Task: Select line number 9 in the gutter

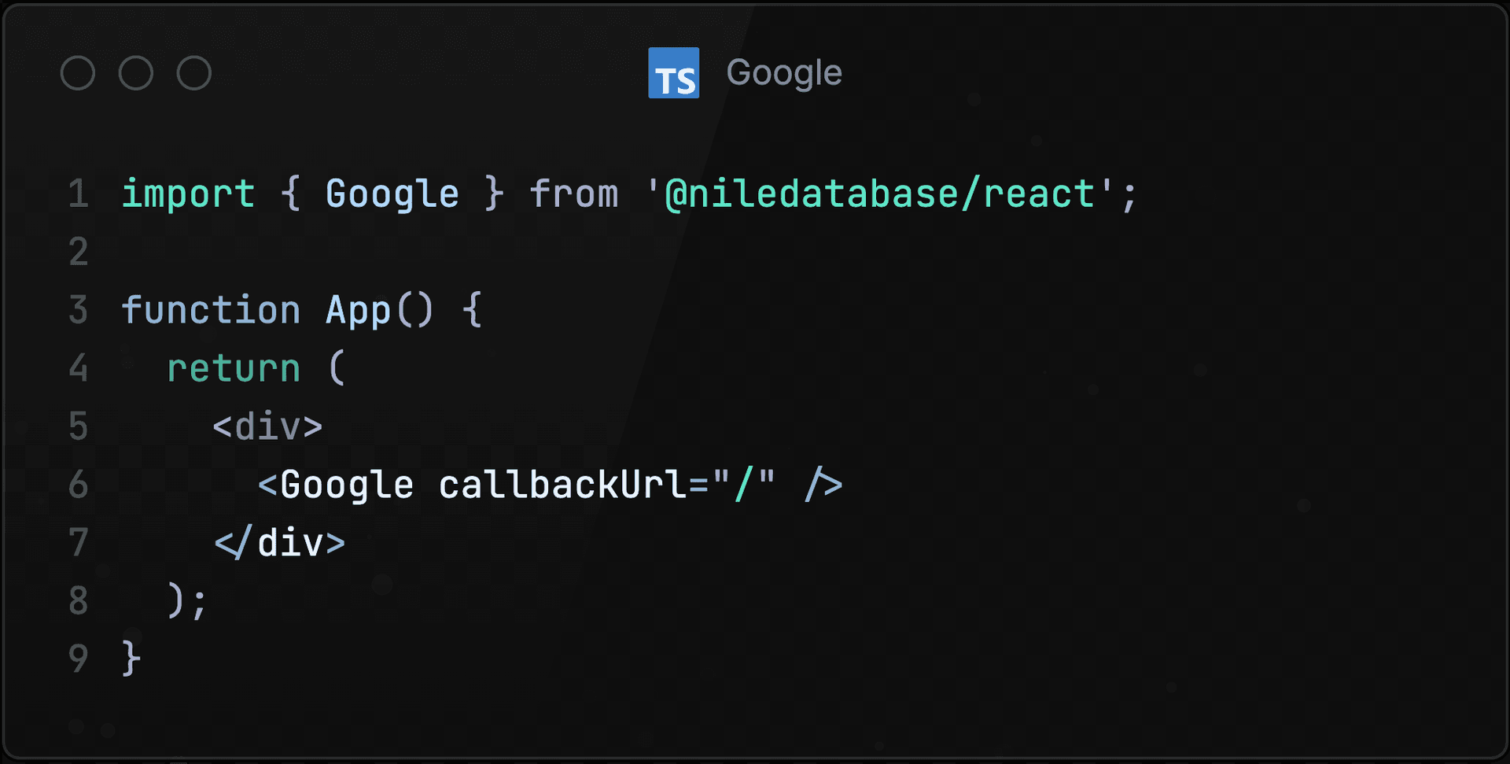Action: coord(78,659)
